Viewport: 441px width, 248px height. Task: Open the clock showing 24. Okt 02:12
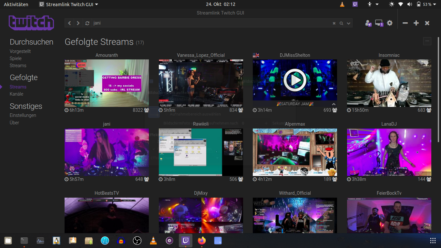tap(221, 4)
